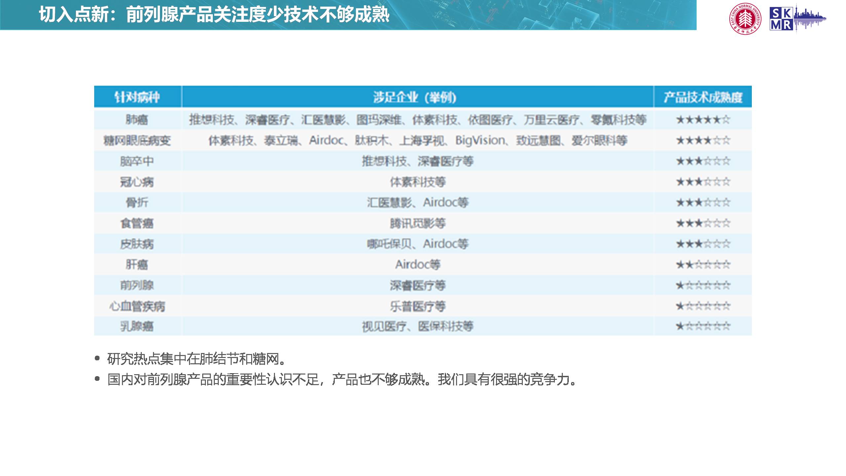Select the 针对病种 column header
846x476 pixels.
tap(137, 97)
